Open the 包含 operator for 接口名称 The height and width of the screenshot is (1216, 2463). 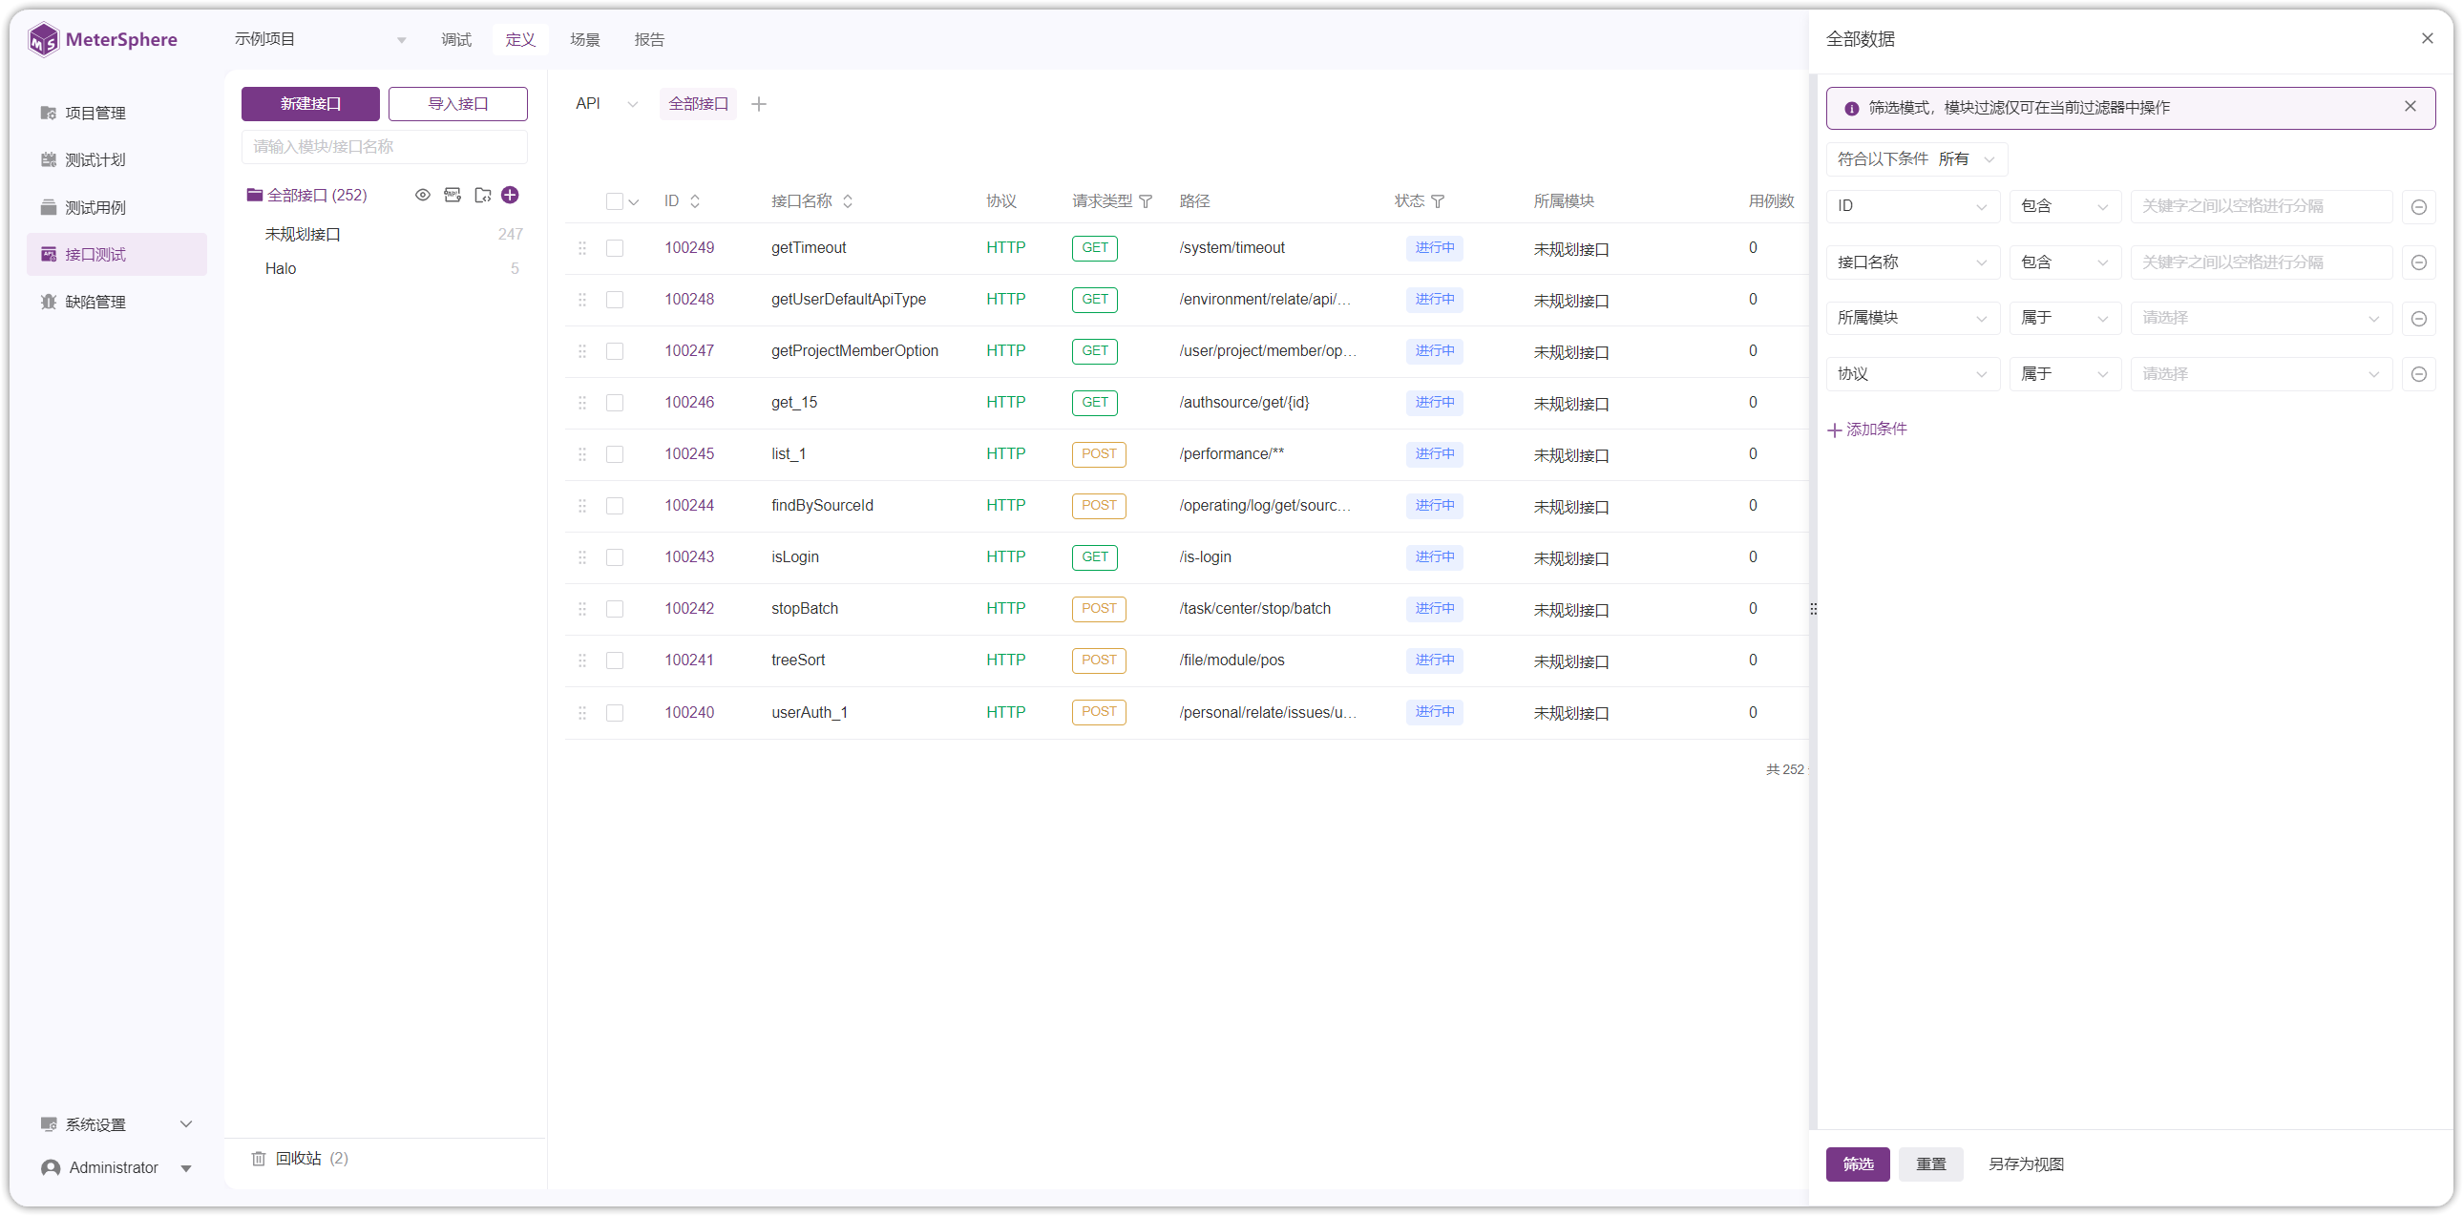[x=2065, y=262]
